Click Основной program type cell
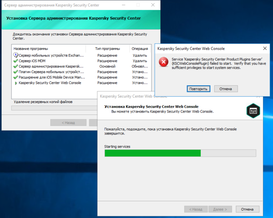The width and height of the screenshot is (273, 218). point(107,66)
